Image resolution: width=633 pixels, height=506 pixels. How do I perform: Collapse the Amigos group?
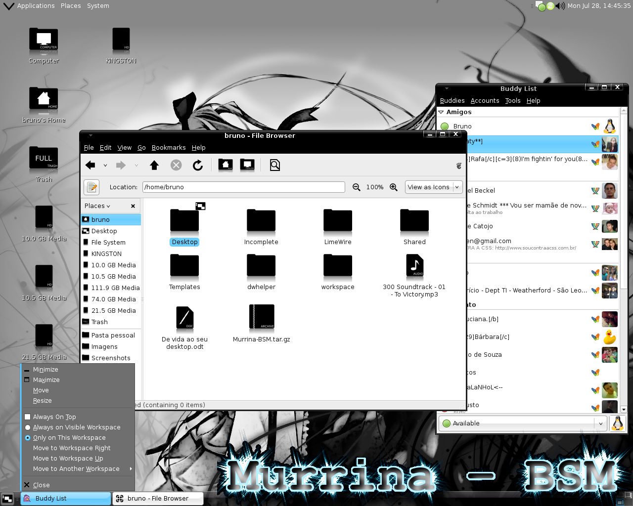click(441, 112)
